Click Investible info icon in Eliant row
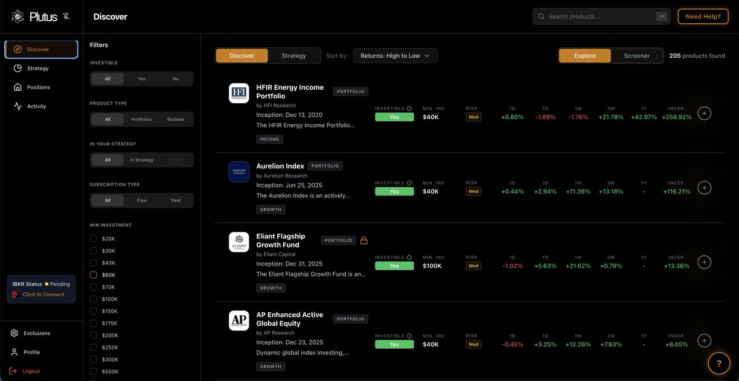 pyautogui.click(x=410, y=257)
